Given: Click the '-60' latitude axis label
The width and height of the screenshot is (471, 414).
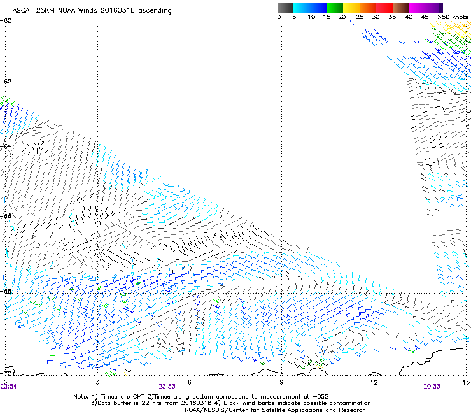Looking at the screenshot, I should (x=6, y=21).
